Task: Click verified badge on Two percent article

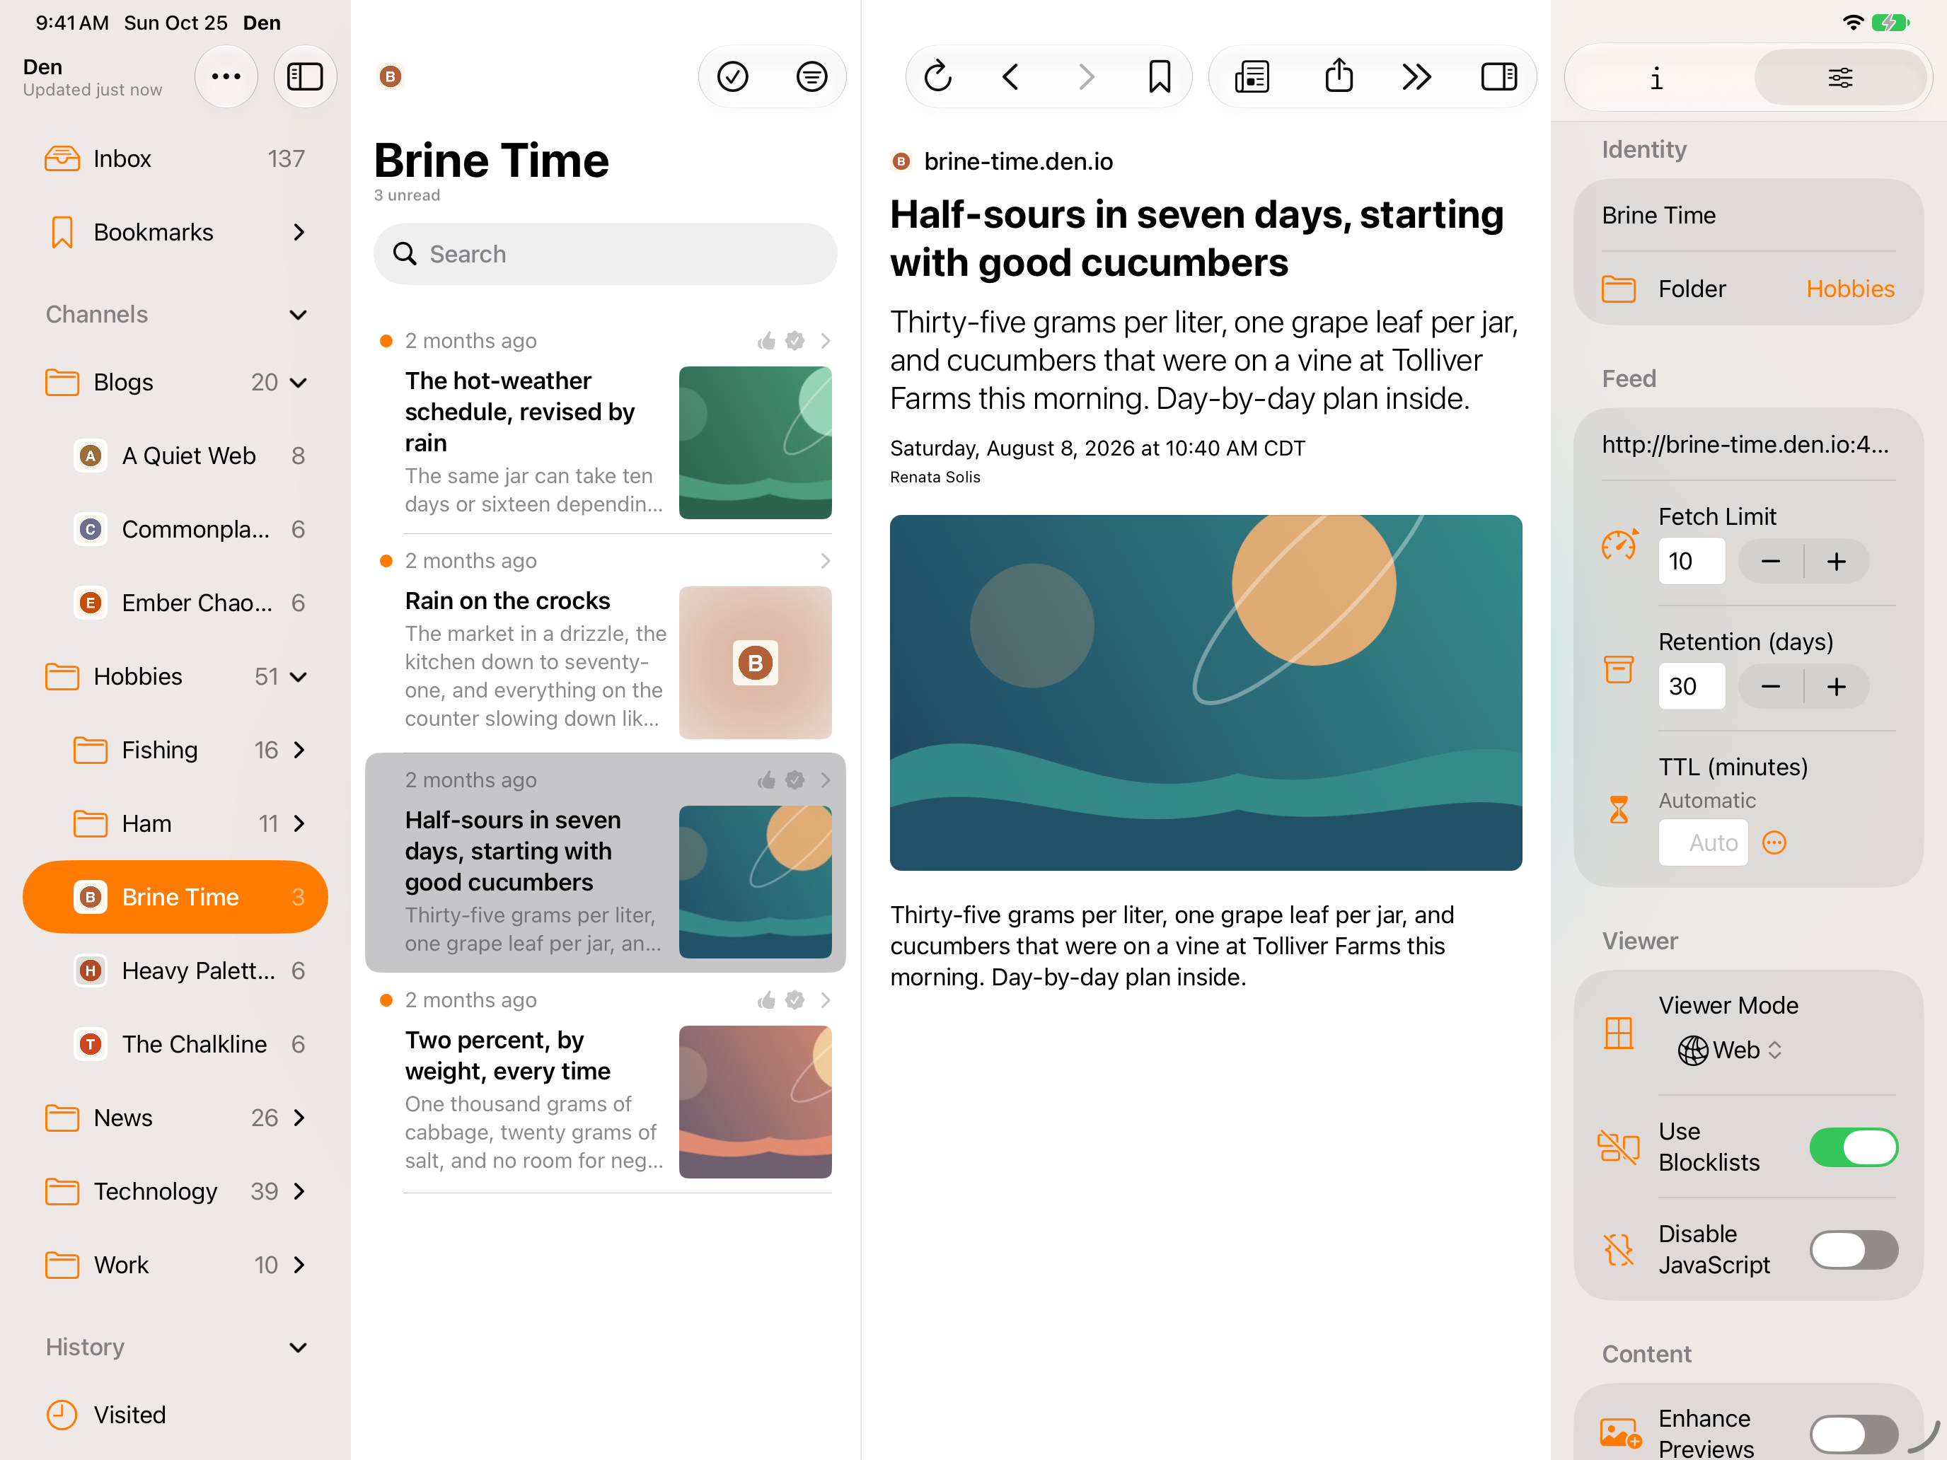Action: (x=795, y=1000)
